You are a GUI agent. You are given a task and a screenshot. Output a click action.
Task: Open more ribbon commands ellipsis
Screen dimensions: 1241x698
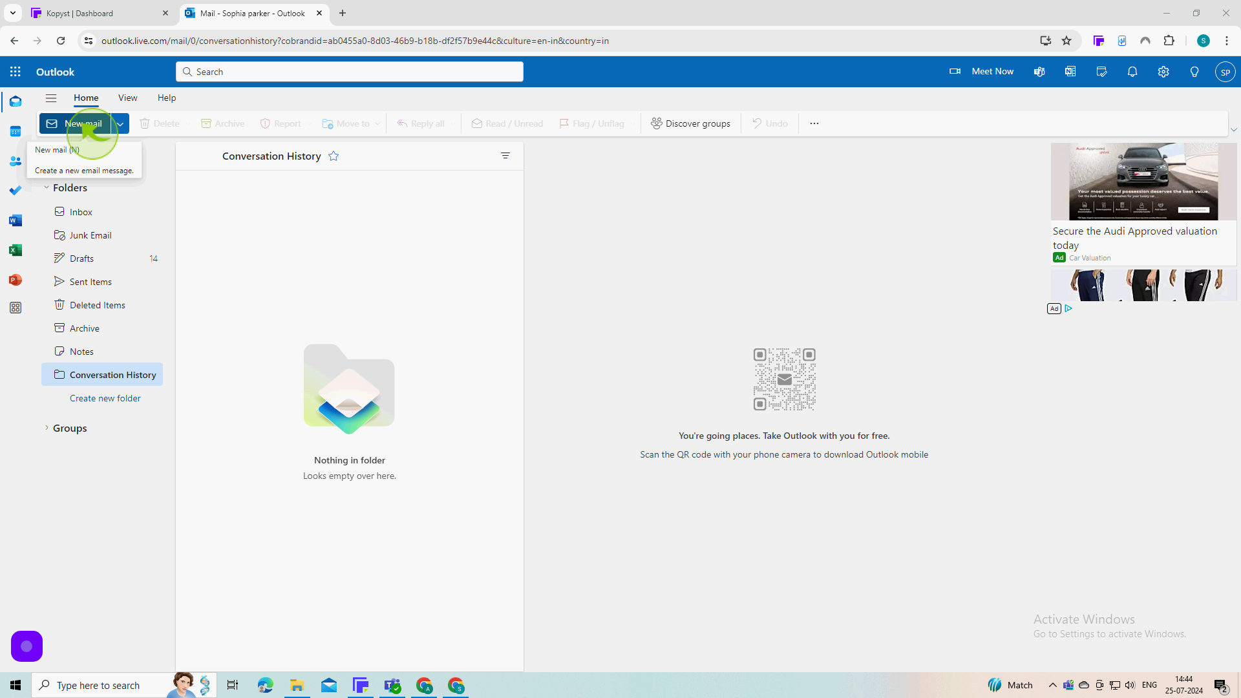(x=814, y=123)
